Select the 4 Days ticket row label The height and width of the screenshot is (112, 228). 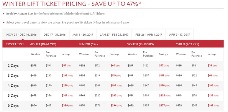[x=13, y=85]
